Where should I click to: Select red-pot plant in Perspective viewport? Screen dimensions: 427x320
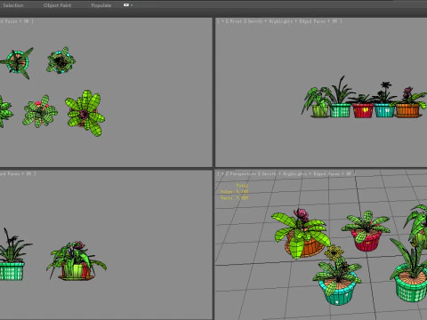coord(367,231)
